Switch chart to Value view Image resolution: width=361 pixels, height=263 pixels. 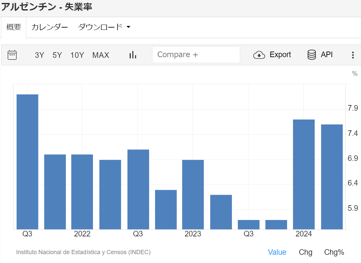point(277,252)
